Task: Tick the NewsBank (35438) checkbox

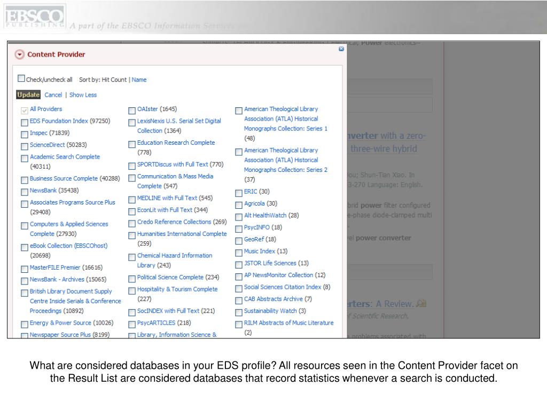Action: [x=25, y=192]
